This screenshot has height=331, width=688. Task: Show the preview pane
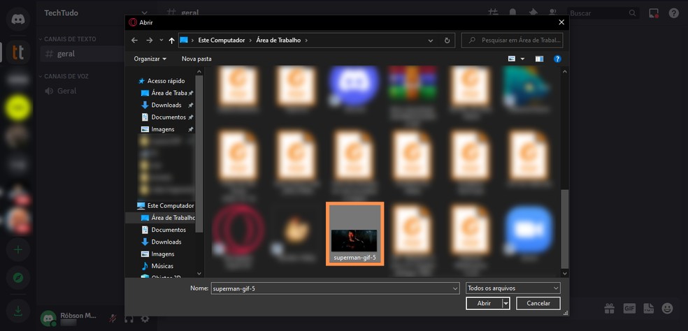click(x=539, y=59)
